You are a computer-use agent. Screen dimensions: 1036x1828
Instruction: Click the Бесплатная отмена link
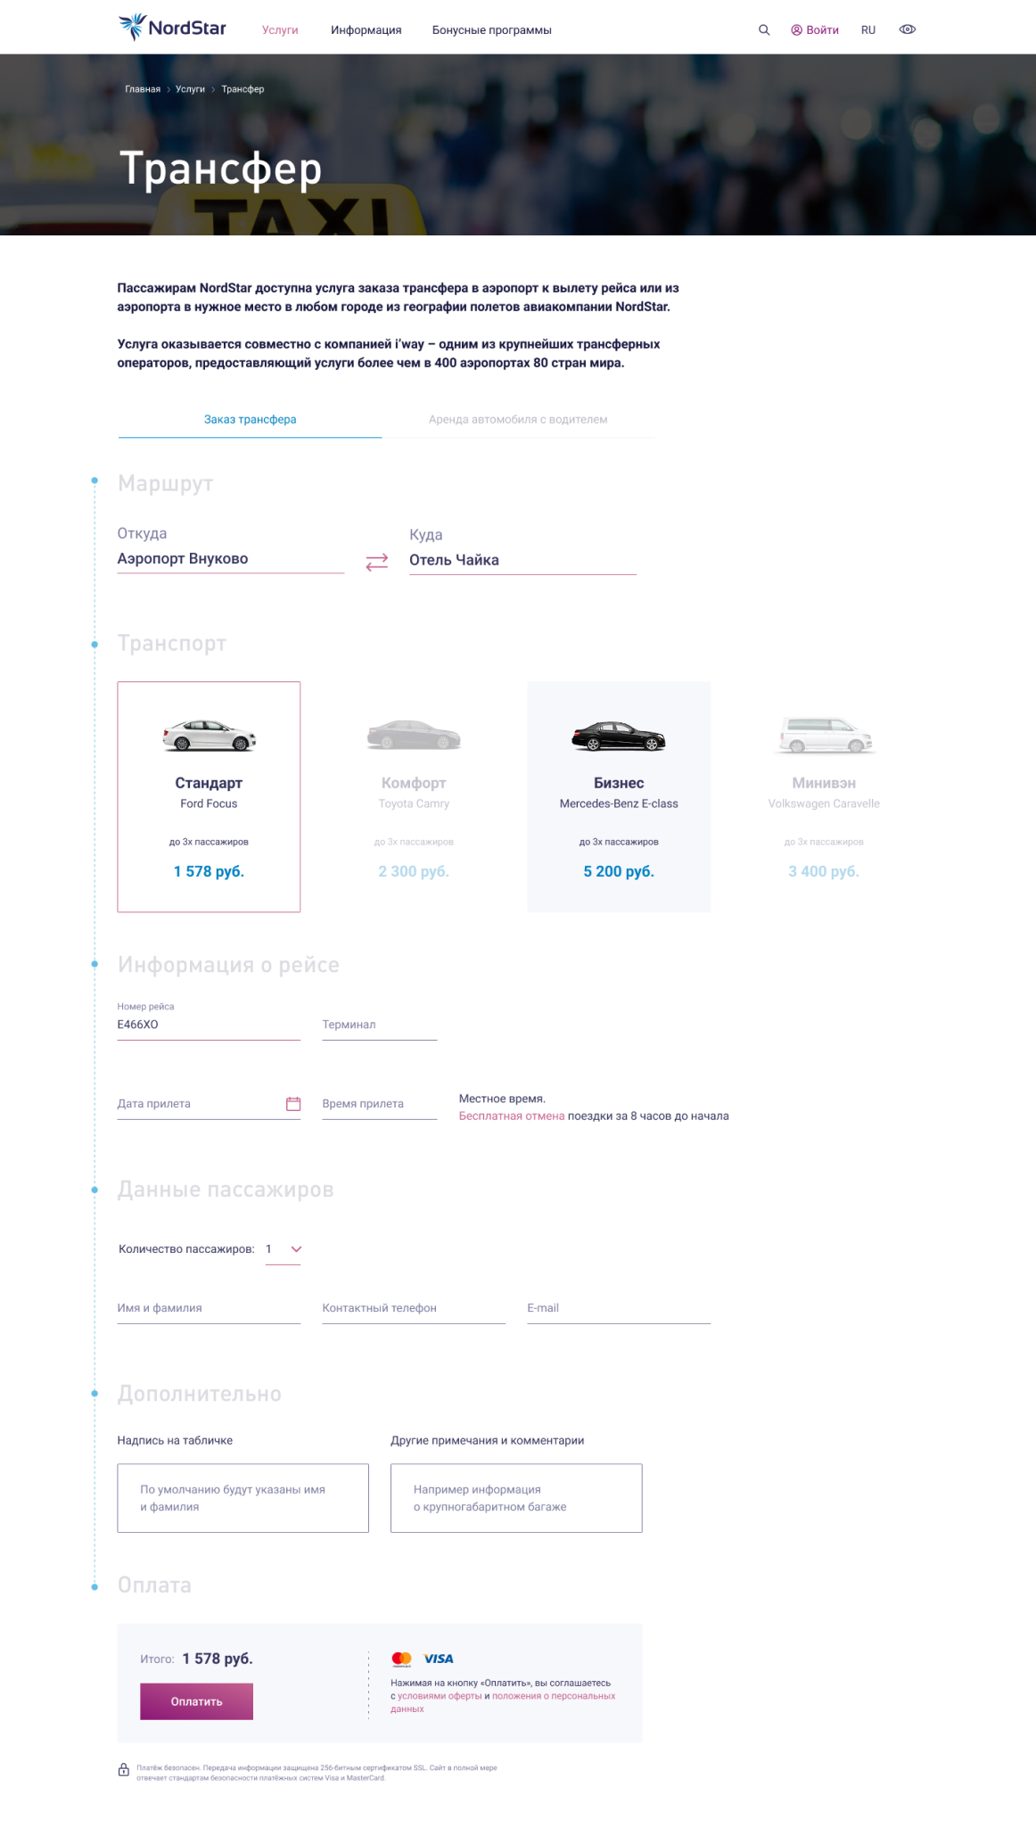[512, 1116]
